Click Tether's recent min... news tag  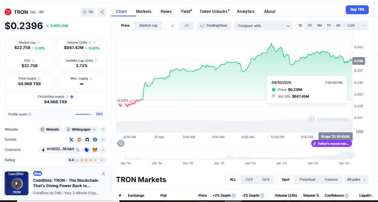[331, 144]
